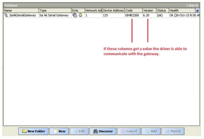The width and height of the screenshot is (204, 139).
Task: Sort by the Code column header
Action: click(x=134, y=10)
